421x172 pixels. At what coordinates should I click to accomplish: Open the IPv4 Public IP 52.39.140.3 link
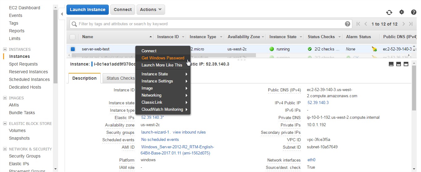pos(318,103)
